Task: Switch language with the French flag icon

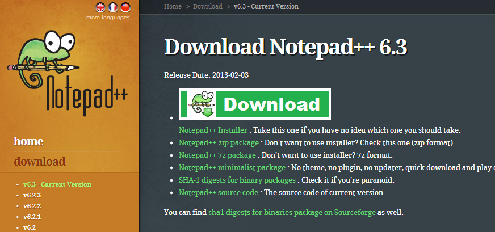Action: 113,7
